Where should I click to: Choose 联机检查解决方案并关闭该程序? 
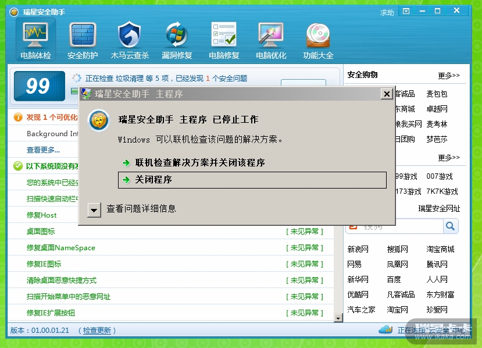click(200, 162)
